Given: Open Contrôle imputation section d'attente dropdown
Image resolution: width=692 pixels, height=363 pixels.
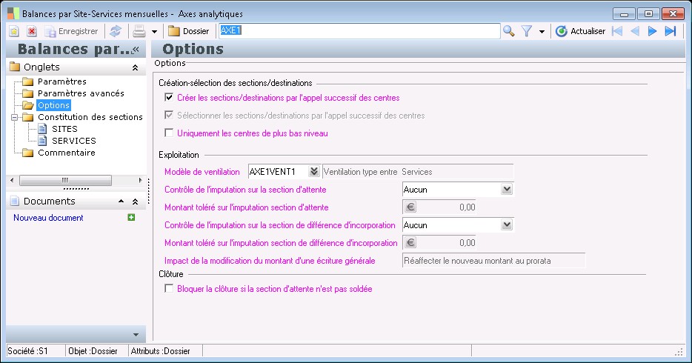Looking at the screenshot, I should [507, 190].
